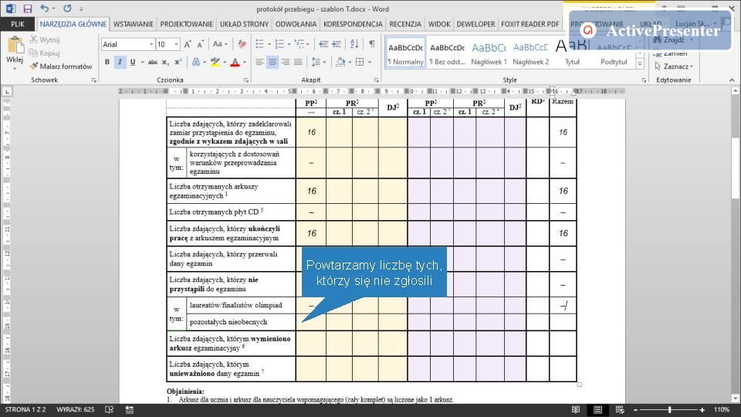Toggle superscript formatting
The width and height of the screenshot is (741, 417).
[178, 62]
